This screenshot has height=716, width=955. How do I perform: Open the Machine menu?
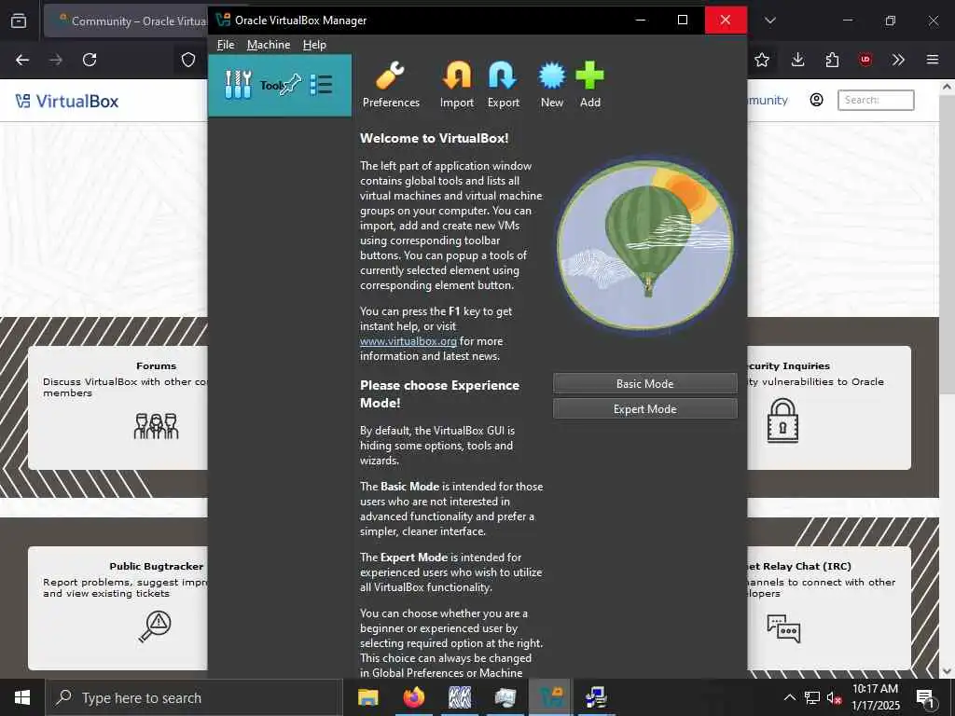point(269,45)
